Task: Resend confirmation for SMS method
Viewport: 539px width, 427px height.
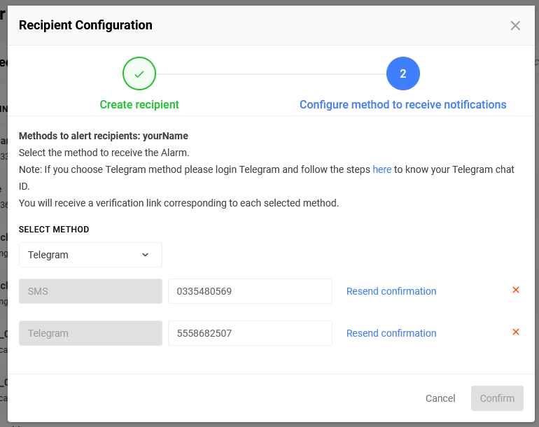Action: tap(391, 291)
